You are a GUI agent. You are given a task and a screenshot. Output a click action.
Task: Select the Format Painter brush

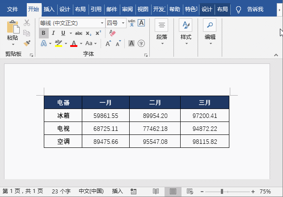[x=27, y=43]
